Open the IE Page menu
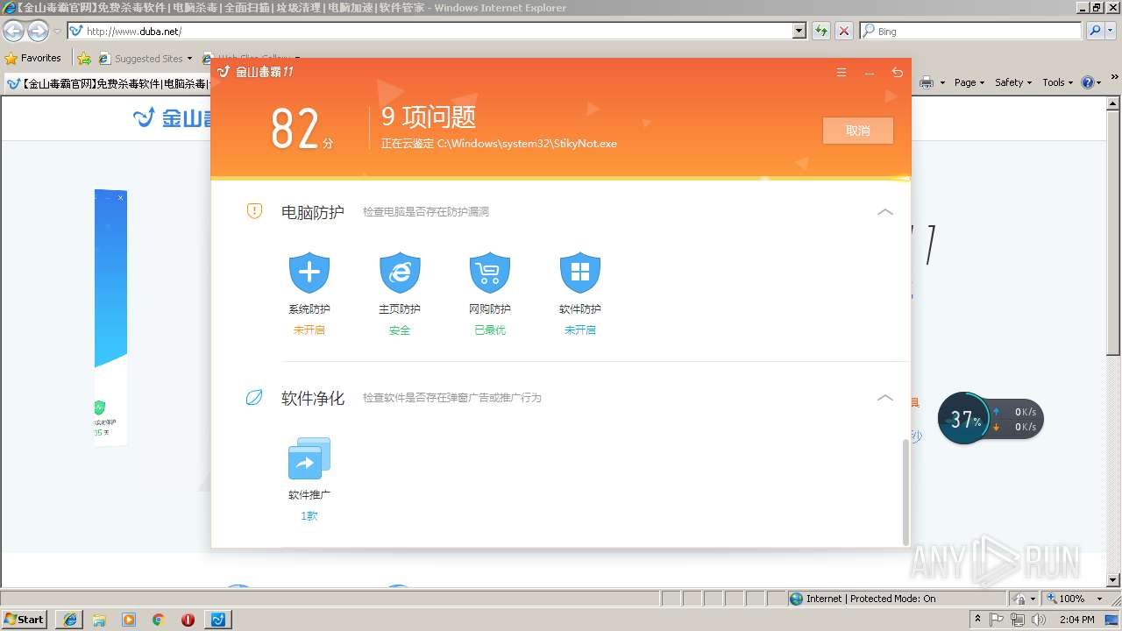 (x=969, y=82)
